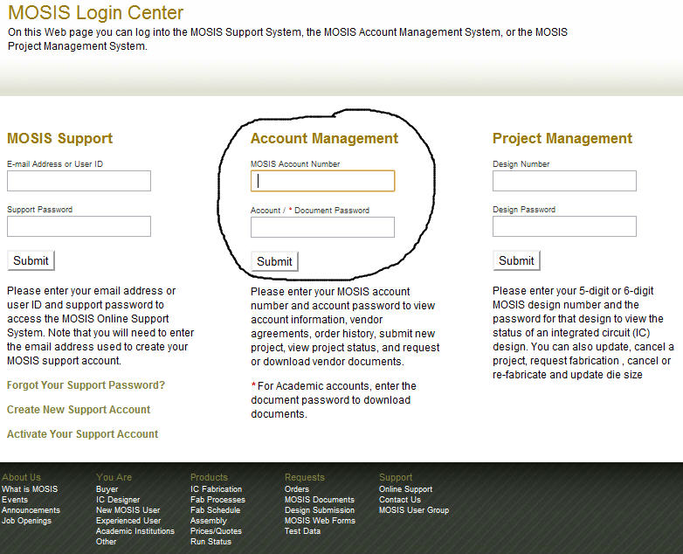Open MOSIS User Group link
The height and width of the screenshot is (554, 683).
(414, 510)
